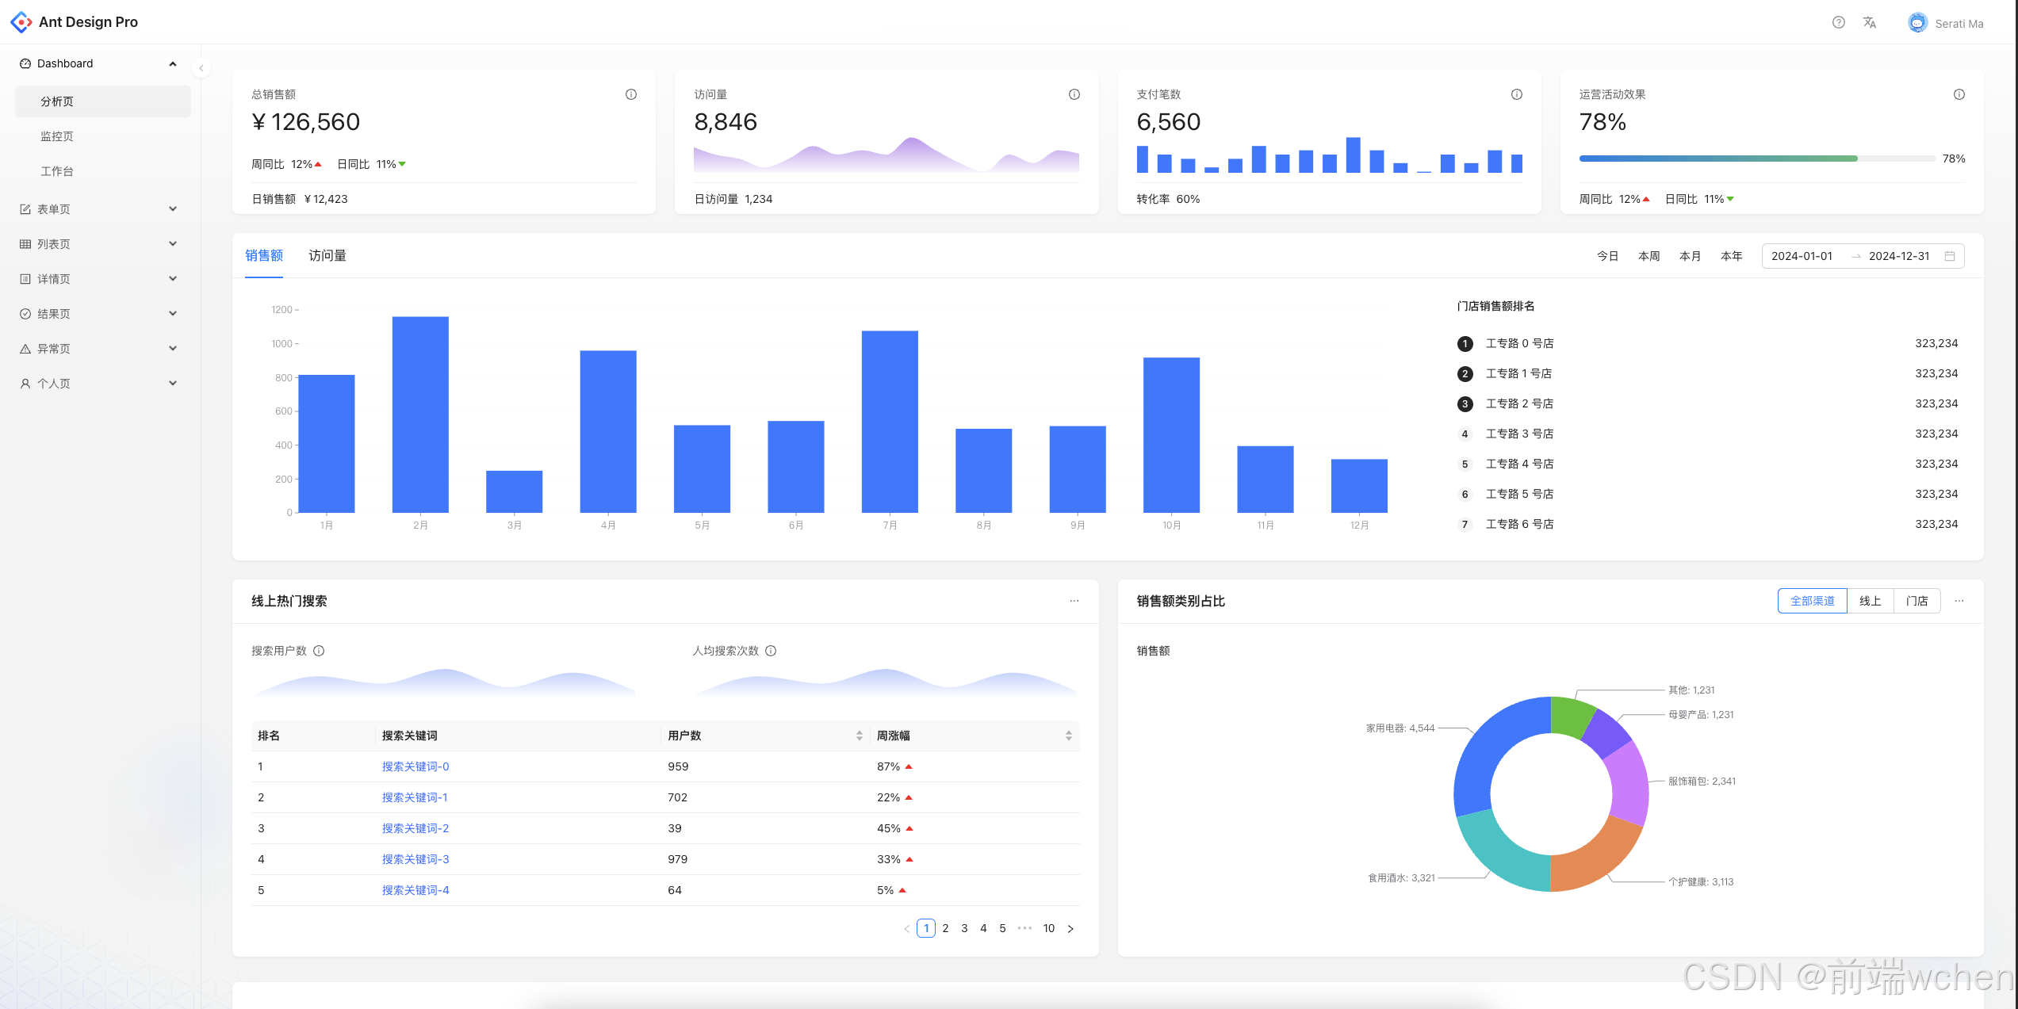Click the info icon on 支付笔数 card

point(1516,94)
